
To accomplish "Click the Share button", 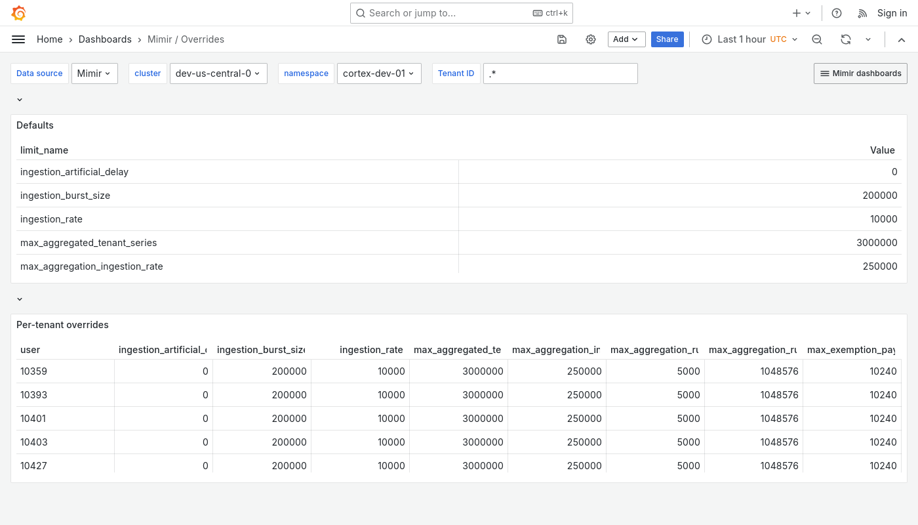I will [667, 39].
